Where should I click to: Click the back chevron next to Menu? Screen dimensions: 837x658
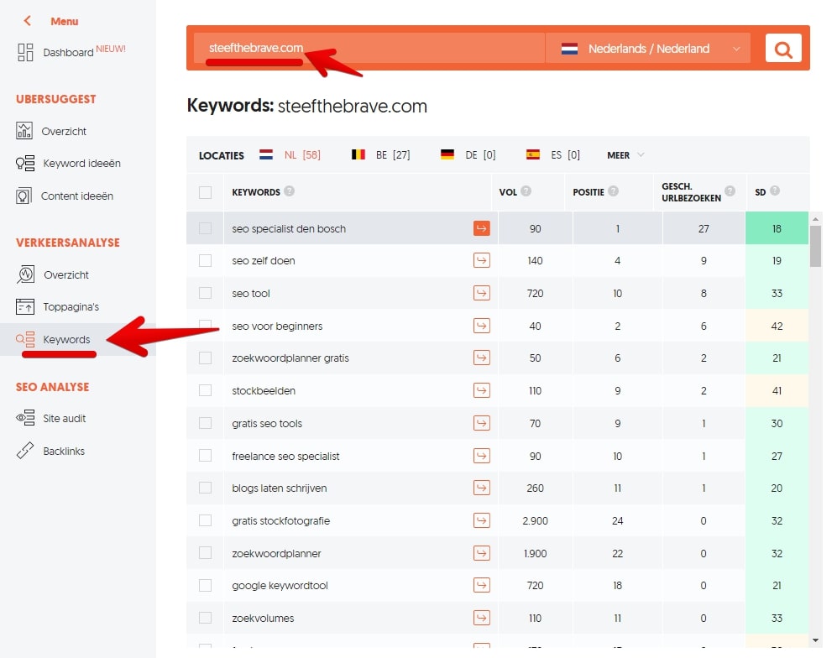(x=27, y=21)
